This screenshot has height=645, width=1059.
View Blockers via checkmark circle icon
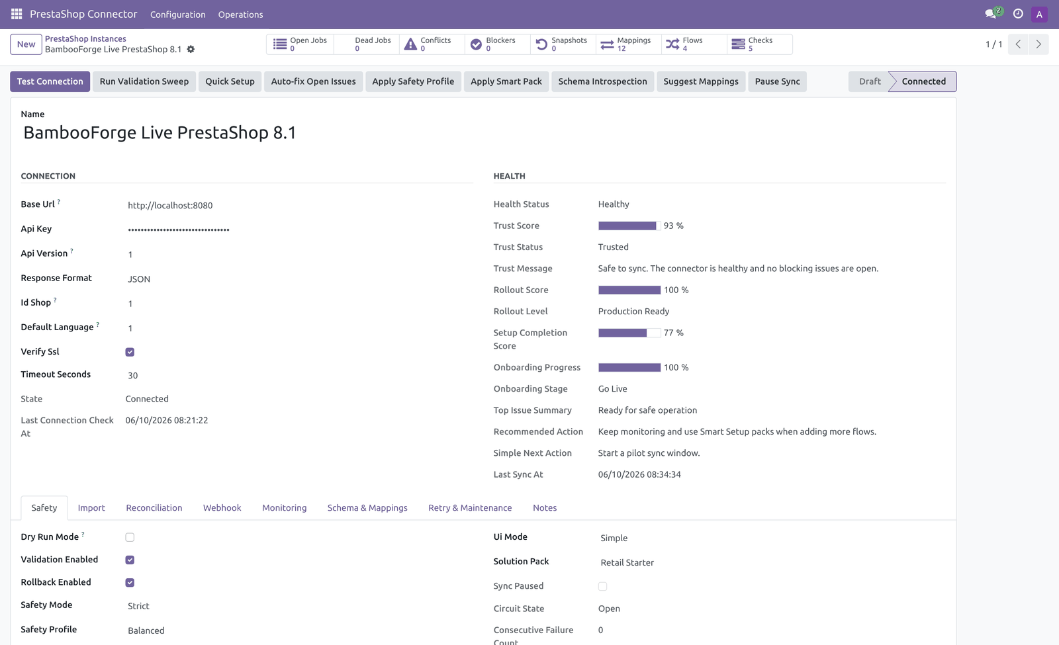(476, 44)
